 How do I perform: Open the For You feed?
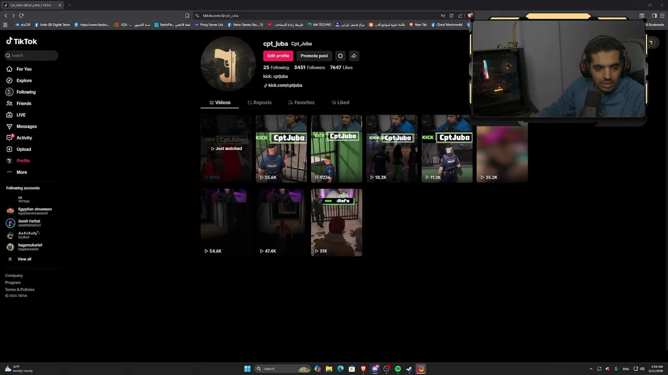(x=19, y=69)
